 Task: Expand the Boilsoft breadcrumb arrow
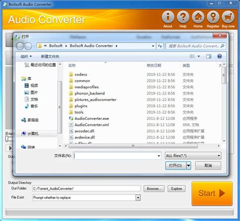click(x=66, y=46)
